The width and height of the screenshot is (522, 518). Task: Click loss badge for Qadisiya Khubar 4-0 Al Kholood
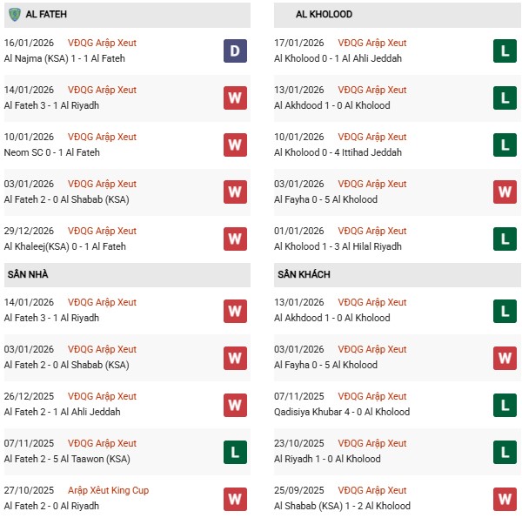[x=505, y=404]
